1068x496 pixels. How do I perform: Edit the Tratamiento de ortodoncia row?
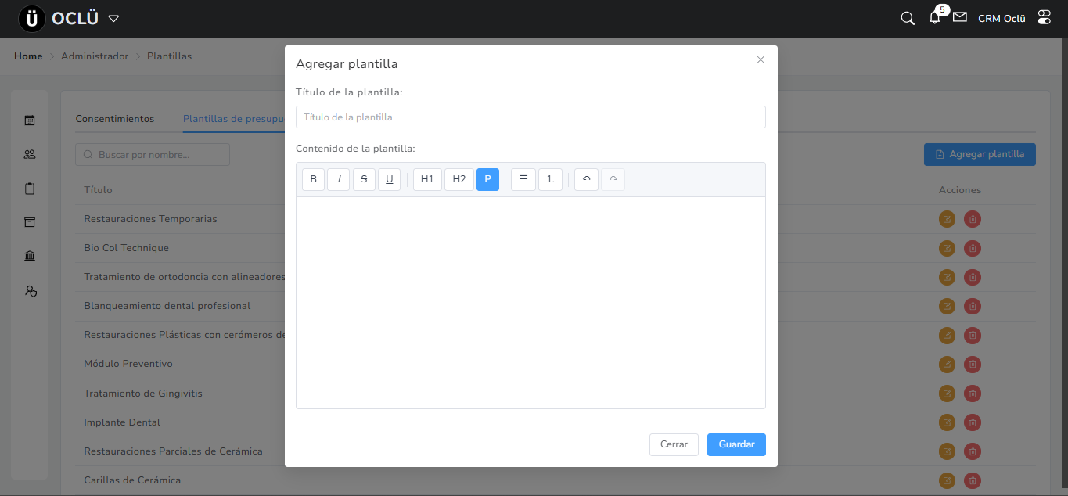coord(947,277)
